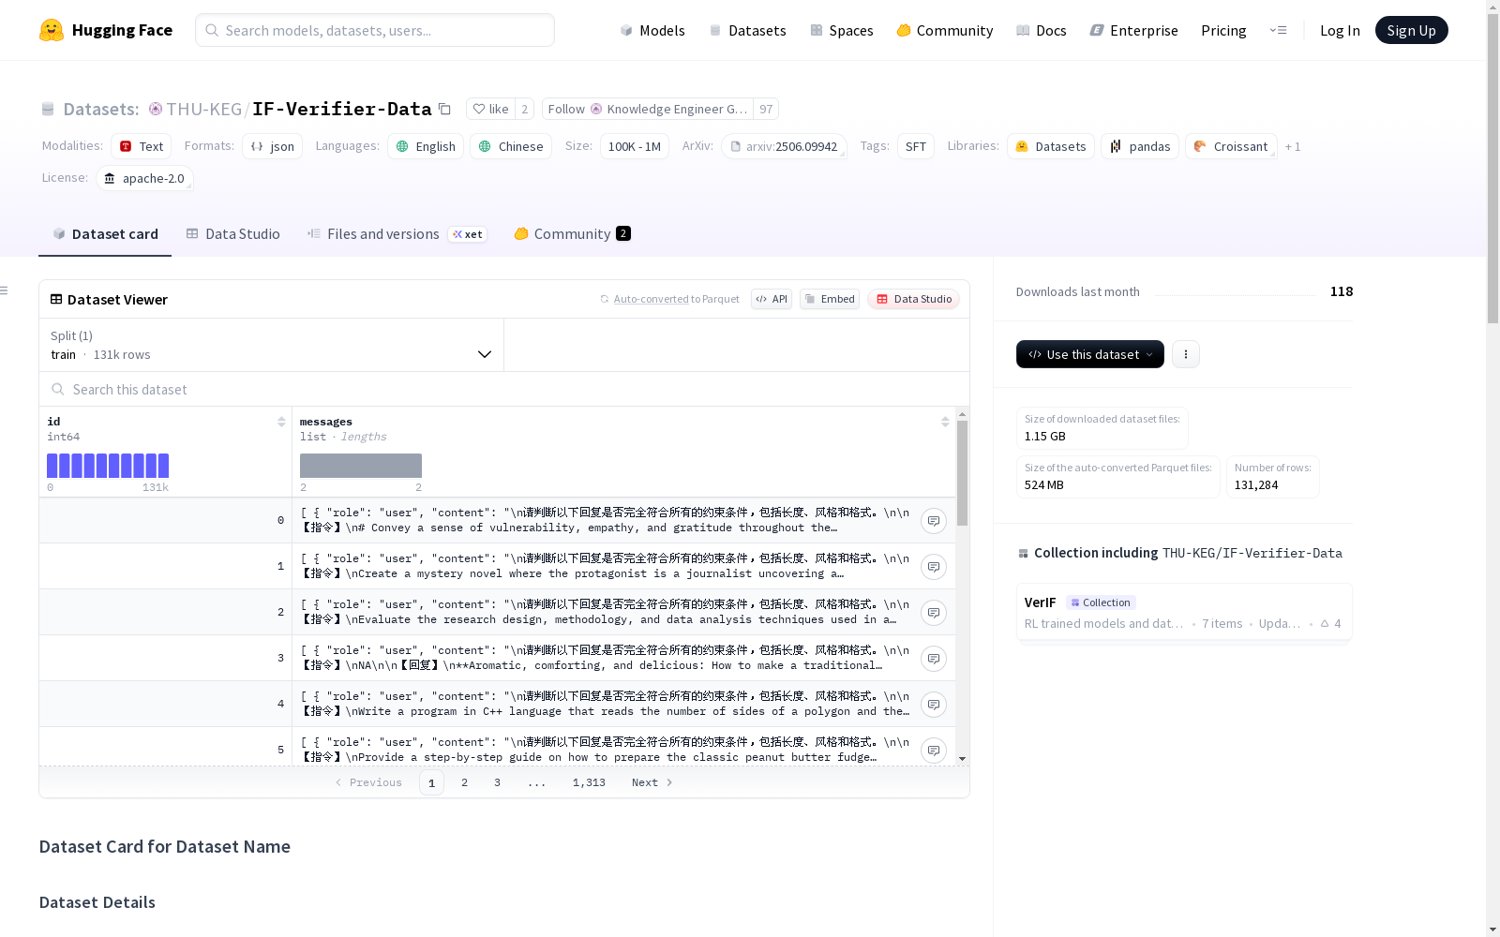Open comment icon for row 2
The height and width of the screenshot is (937, 1500).
pyautogui.click(x=934, y=613)
